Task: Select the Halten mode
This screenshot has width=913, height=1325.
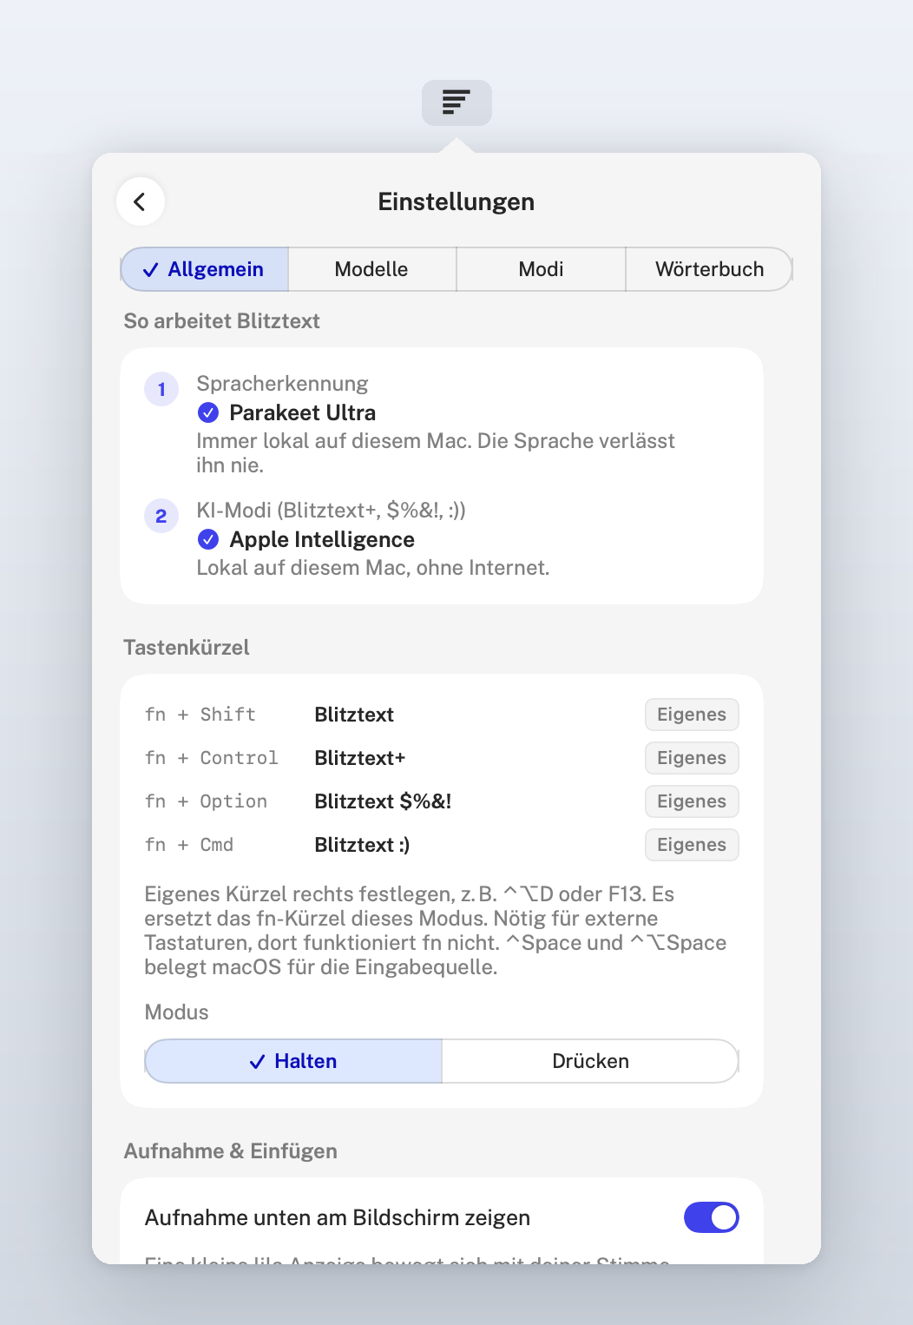Action: [293, 1061]
